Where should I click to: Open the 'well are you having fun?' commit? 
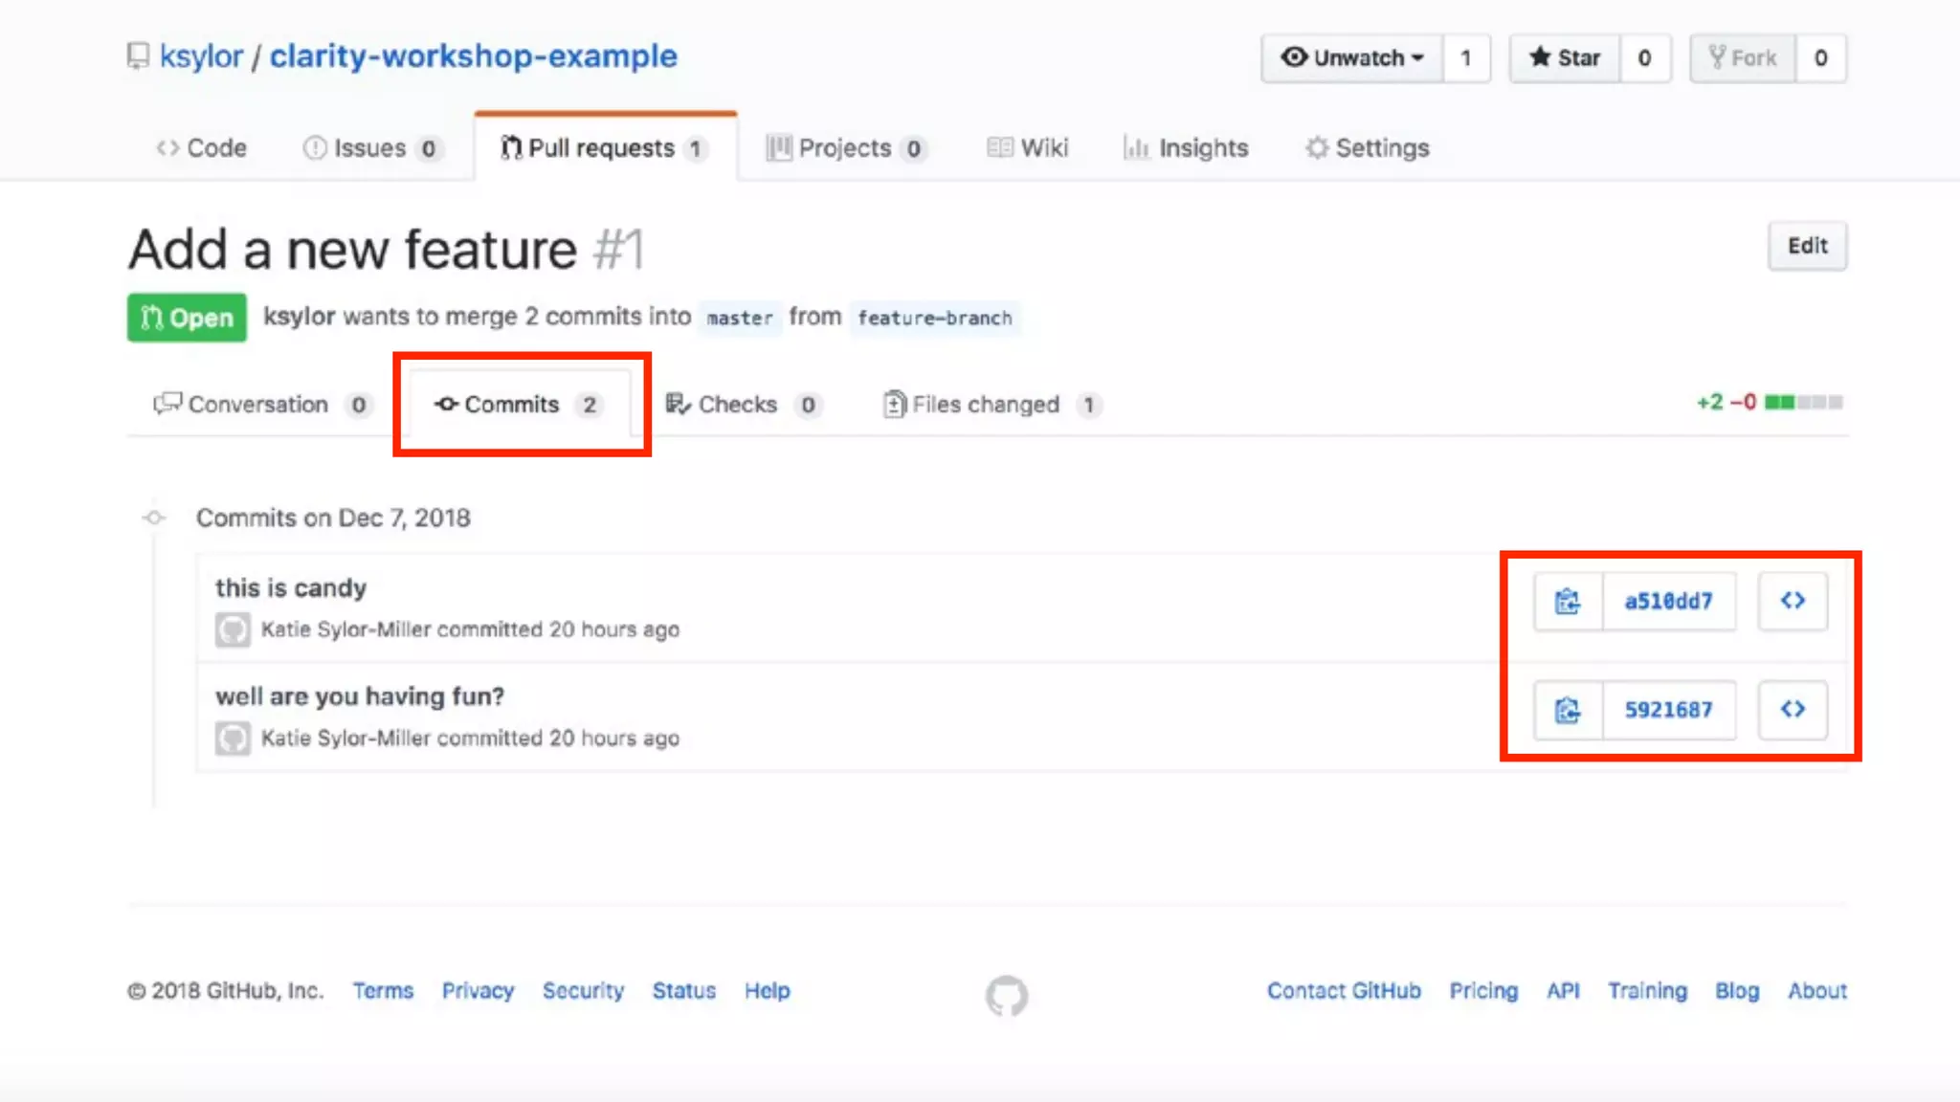[x=359, y=696]
